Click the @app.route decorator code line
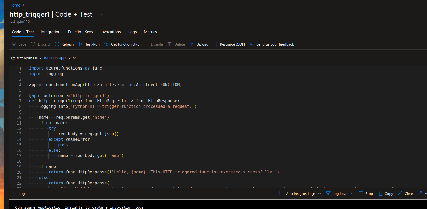This screenshot has height=209, width=427. [69, 96]
